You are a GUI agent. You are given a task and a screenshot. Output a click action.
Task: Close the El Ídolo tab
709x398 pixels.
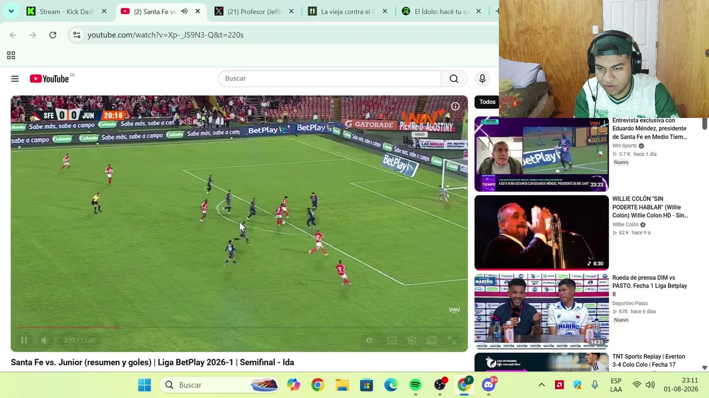coord(479,12)
